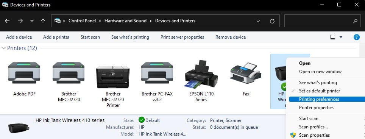Open the recent locations dropdown arrow
The image size is (365, 139).
32,21
